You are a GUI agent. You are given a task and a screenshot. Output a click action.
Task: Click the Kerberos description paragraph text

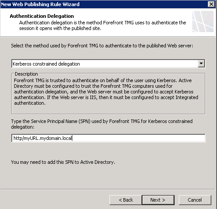106,92
